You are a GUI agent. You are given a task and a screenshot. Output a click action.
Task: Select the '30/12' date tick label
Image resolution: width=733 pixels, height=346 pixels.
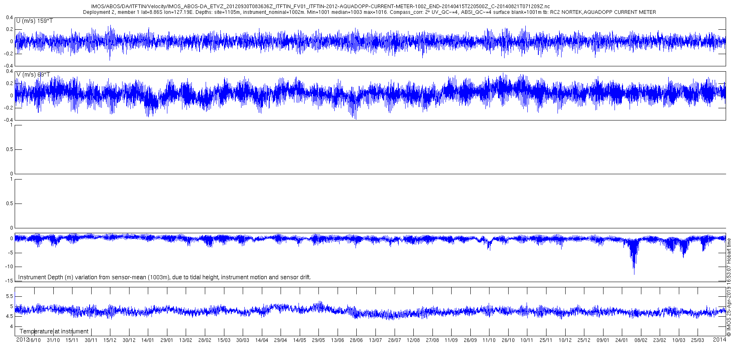(129, 340)
